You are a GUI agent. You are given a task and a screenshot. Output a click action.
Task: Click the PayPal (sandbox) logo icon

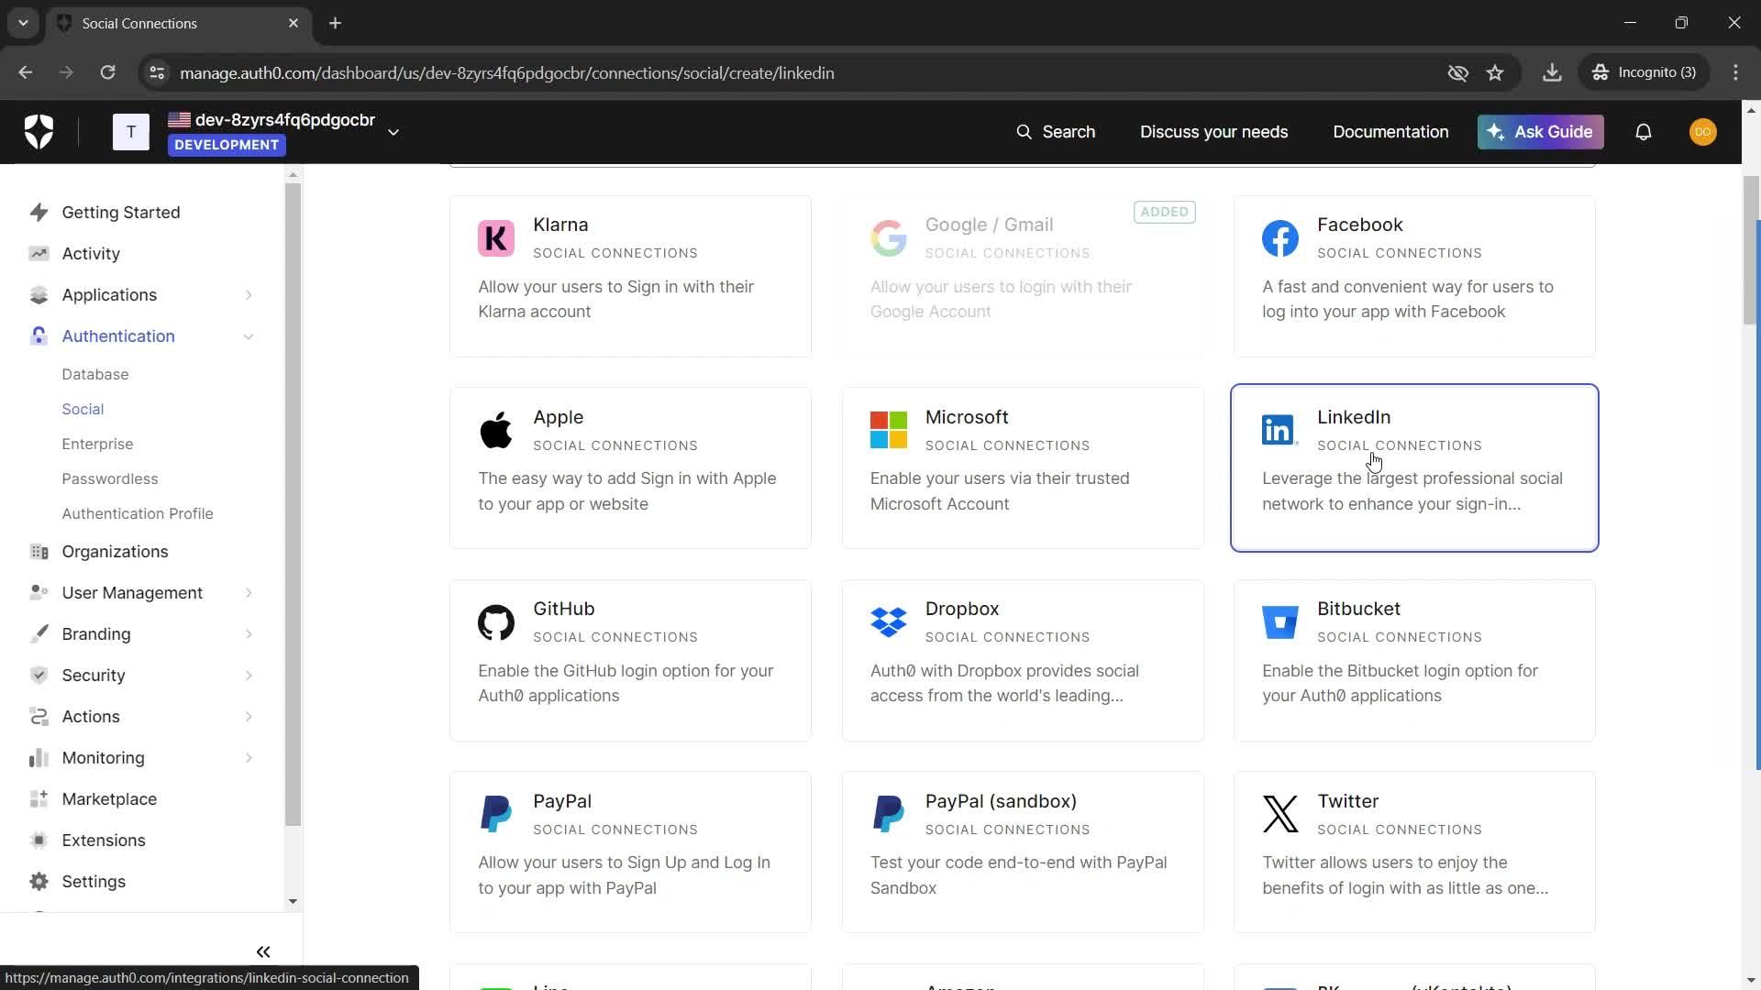point(889,814)
